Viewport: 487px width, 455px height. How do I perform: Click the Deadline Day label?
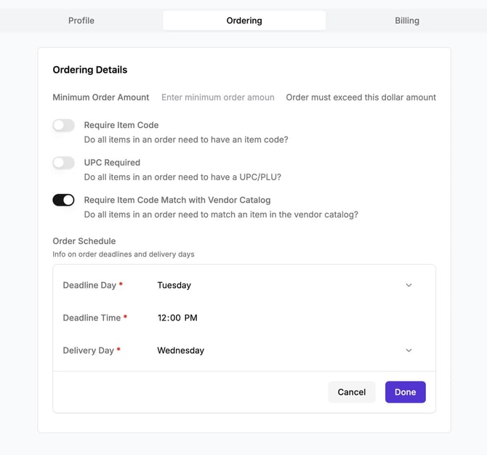click(x=89, y=286)
